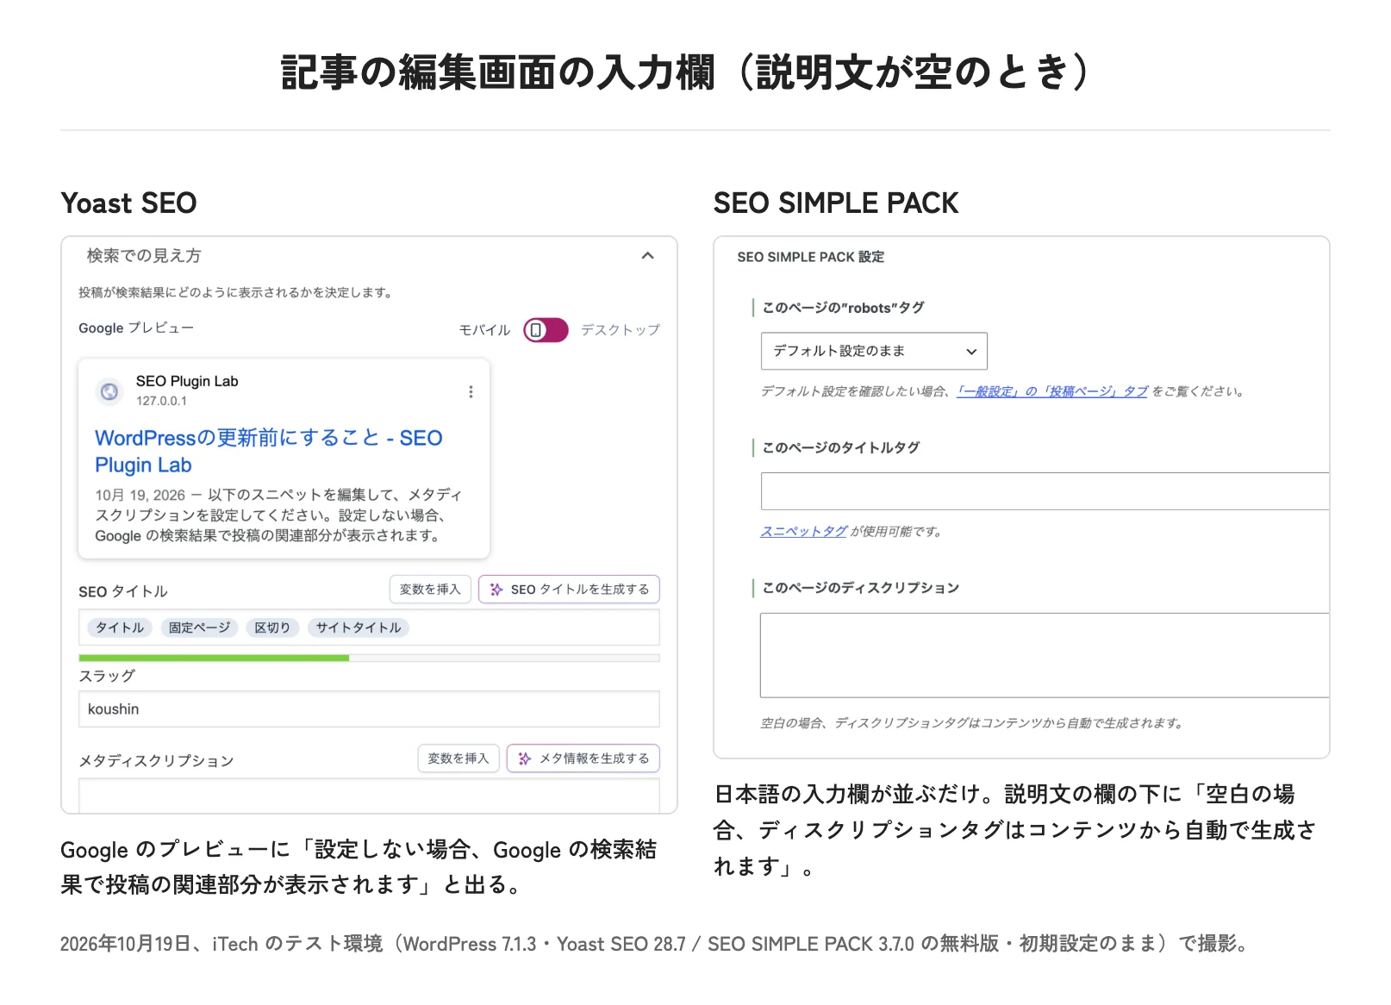The image size is (1391, 1005).
Task: Click the SEO Plugin Lab site name
Action: click(x=187, y=381)
